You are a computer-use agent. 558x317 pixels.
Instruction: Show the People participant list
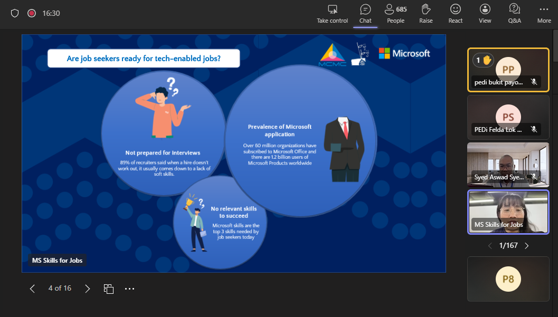[x=395, y=9]
